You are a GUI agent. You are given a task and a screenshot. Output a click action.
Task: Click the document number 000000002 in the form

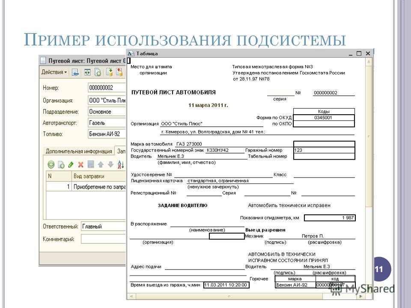[x=325, y=93]
